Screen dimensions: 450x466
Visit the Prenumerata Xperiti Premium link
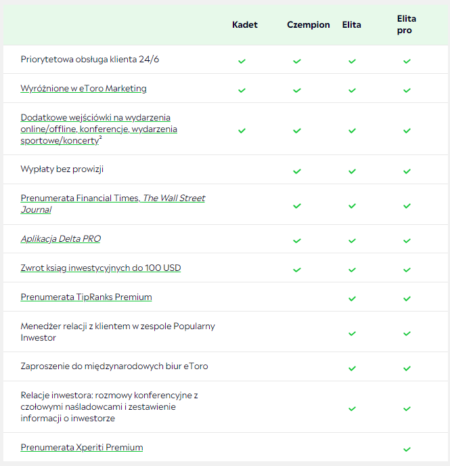[x=81, y=448]
